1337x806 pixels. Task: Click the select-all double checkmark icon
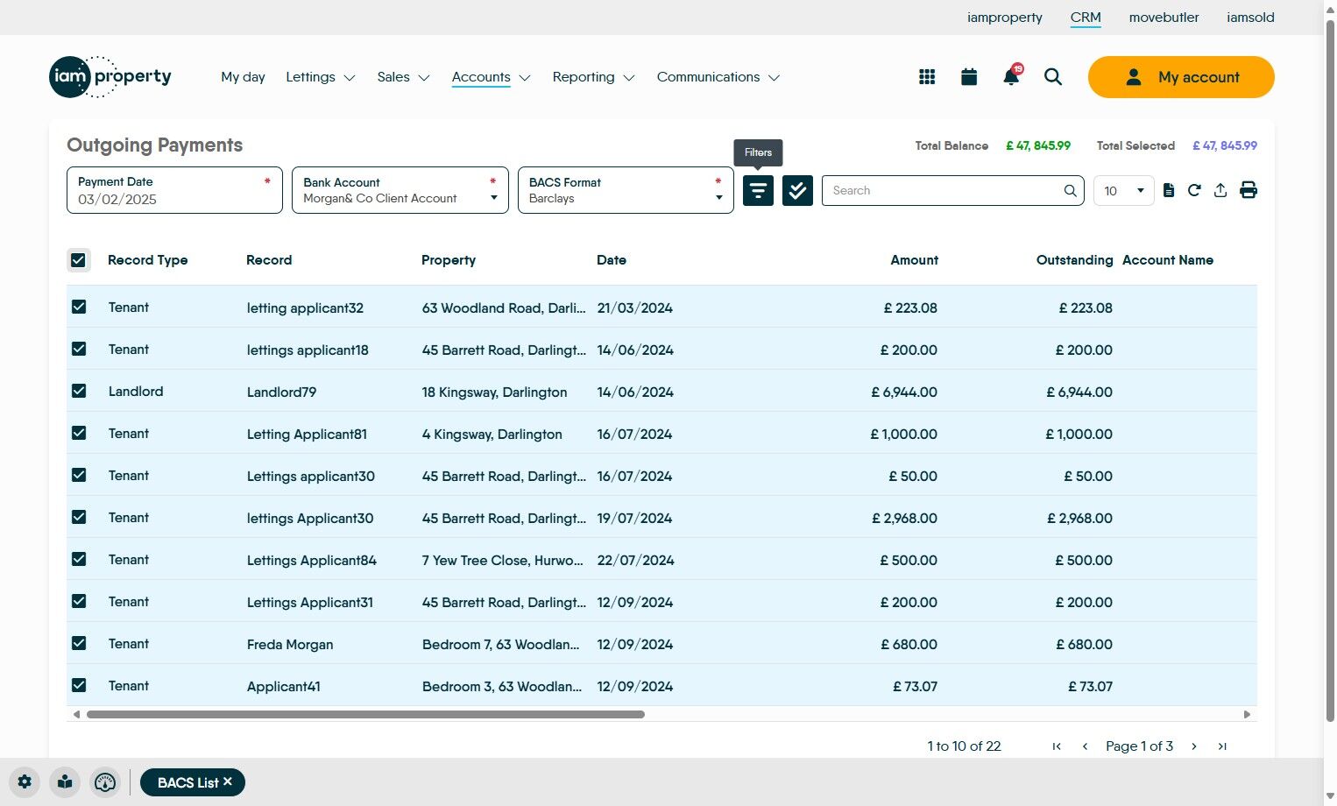pyautogui.click(x=797, y=190)
